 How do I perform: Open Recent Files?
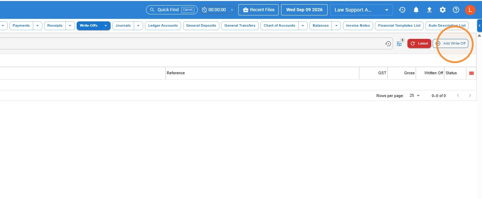(x=259, y=10)
